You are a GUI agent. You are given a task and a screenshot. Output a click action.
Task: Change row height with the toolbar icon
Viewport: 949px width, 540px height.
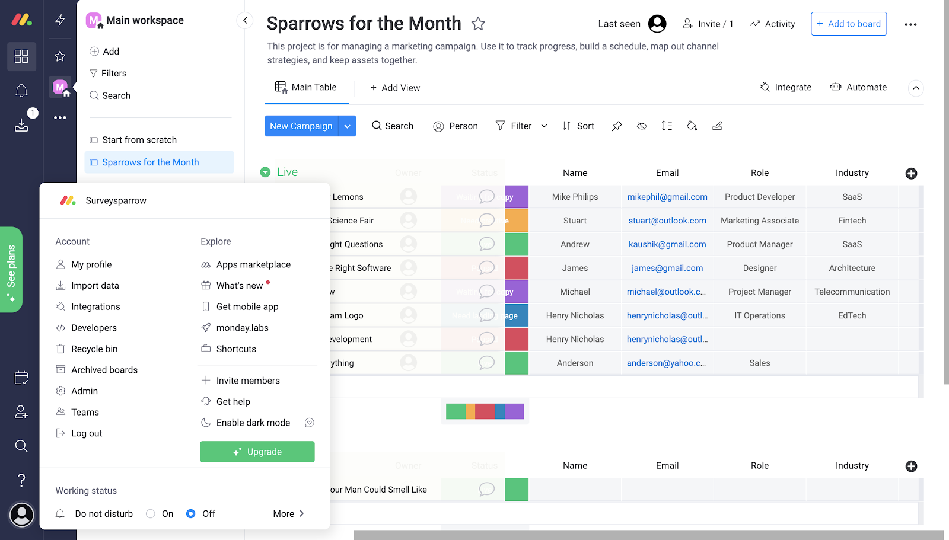coord(667,126)
